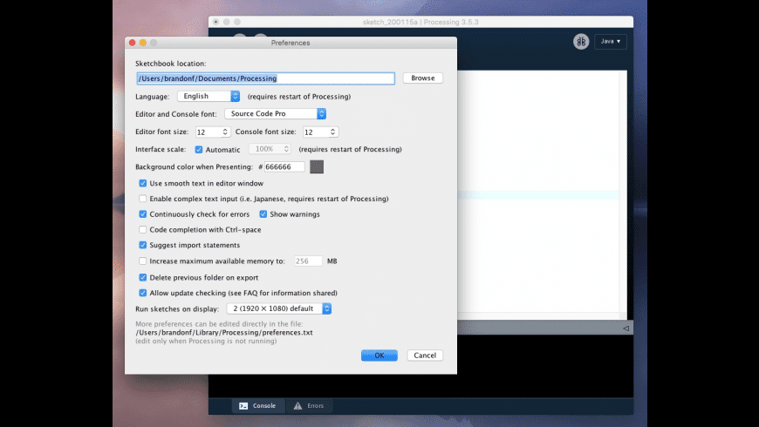The image size is (759, 427).
Task: Click the Console font size combo box
Action: coord(320,132)
